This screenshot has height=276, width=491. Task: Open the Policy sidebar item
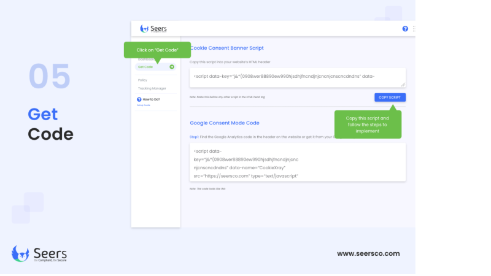click(142, 80)
